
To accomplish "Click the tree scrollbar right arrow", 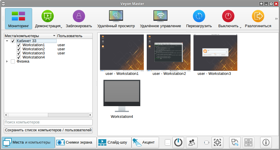I will 90,115.
